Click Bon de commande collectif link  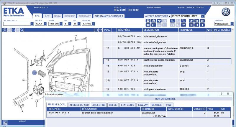(x=191, y=8)
